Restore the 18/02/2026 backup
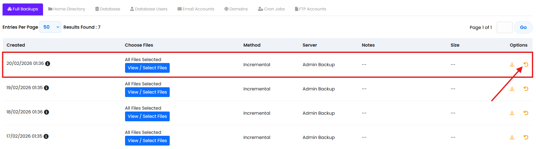The image size is (536, 149). [x=526, y=113]
